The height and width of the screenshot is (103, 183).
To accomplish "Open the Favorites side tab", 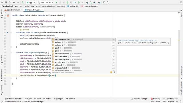I will tap(2, 90).
